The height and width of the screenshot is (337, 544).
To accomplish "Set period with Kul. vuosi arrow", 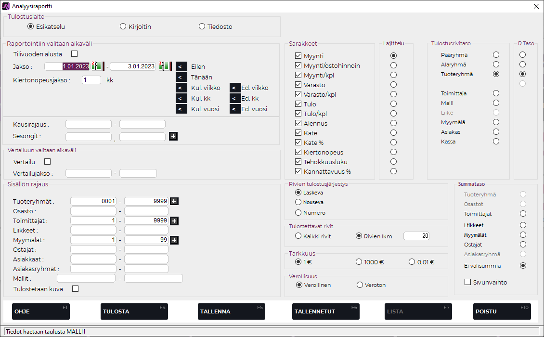I will [x=181, y=109].
